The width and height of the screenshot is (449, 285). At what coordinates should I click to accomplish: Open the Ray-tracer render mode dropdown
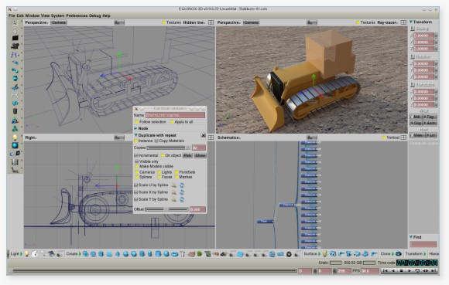pyautogui.click(x=387, y=22)
